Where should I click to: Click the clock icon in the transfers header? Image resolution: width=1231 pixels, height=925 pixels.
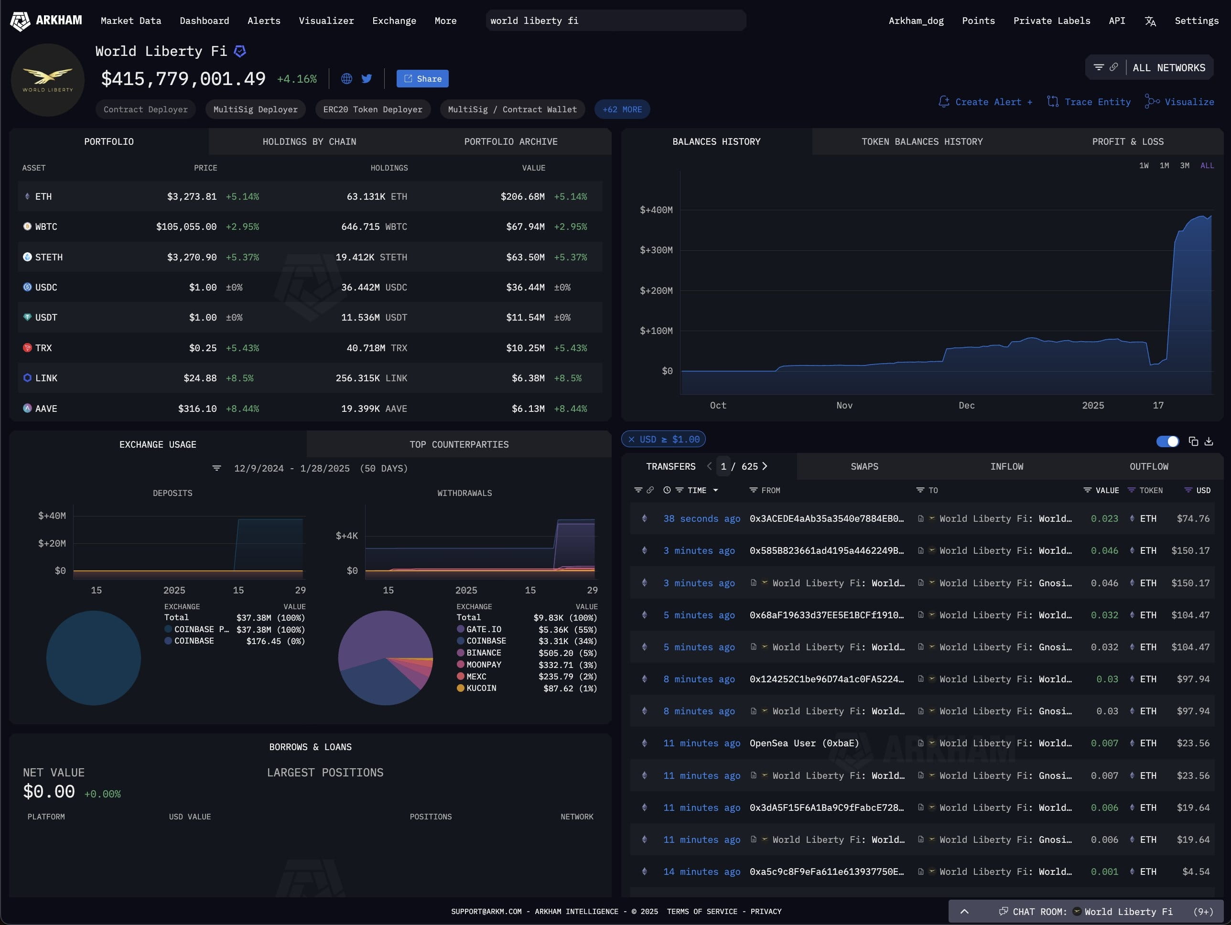tap(667, 490)
